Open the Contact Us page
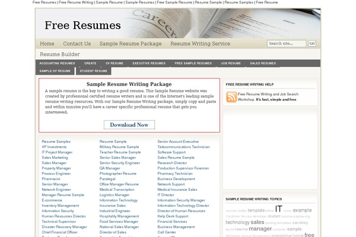 pos(77,43)
